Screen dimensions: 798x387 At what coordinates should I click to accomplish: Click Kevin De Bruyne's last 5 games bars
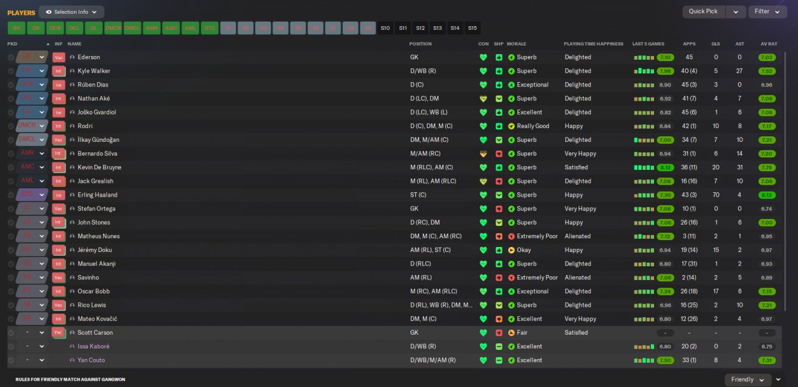[x=644, y=167]
